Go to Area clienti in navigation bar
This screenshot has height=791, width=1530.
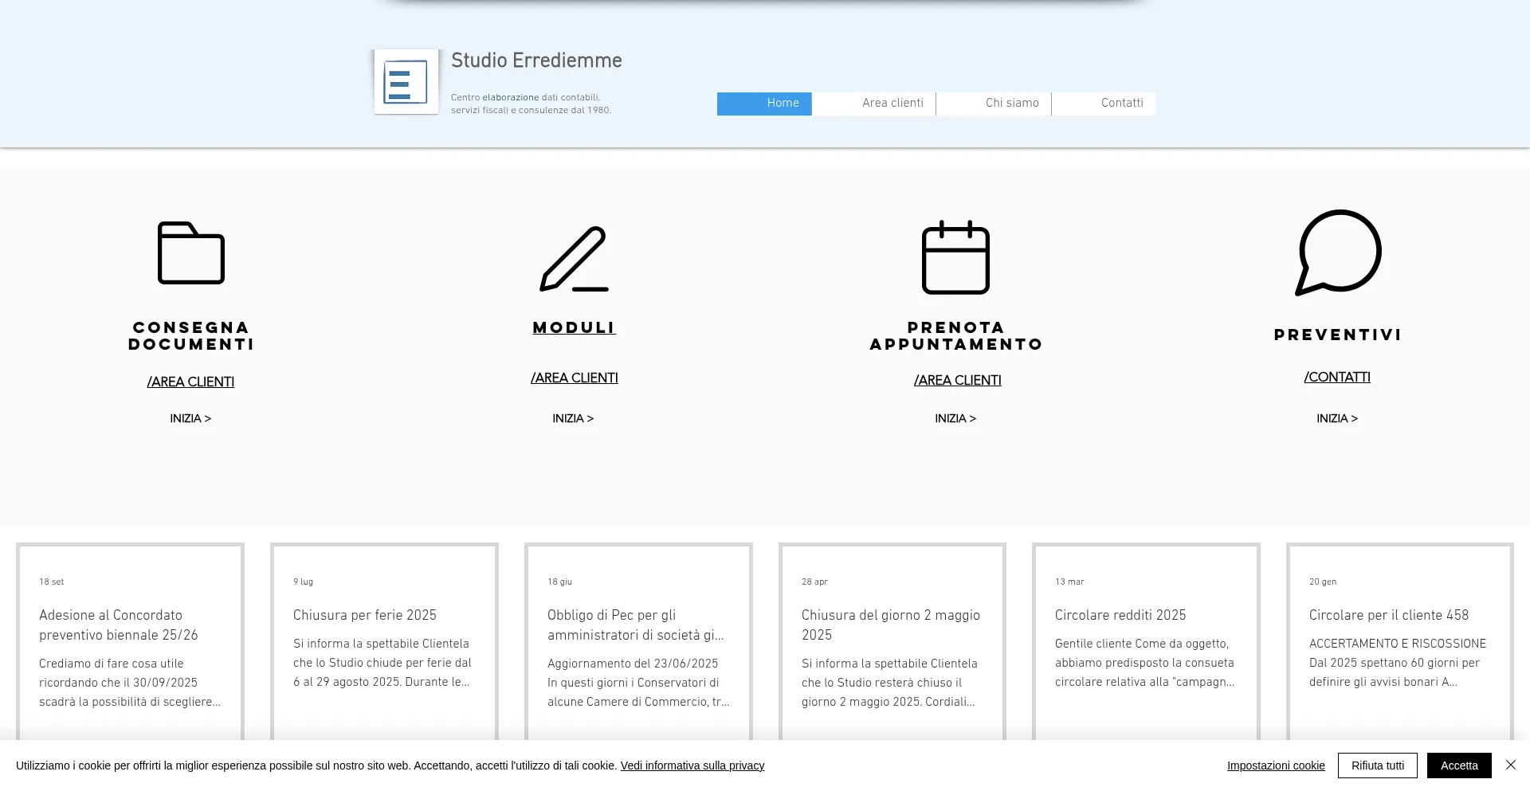[874, 104]
